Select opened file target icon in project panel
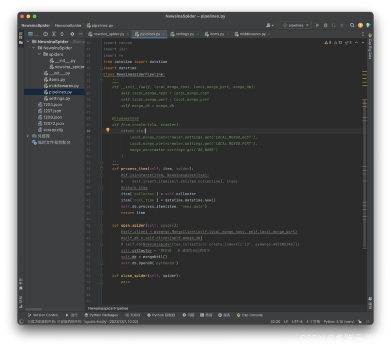 point(45,34)
